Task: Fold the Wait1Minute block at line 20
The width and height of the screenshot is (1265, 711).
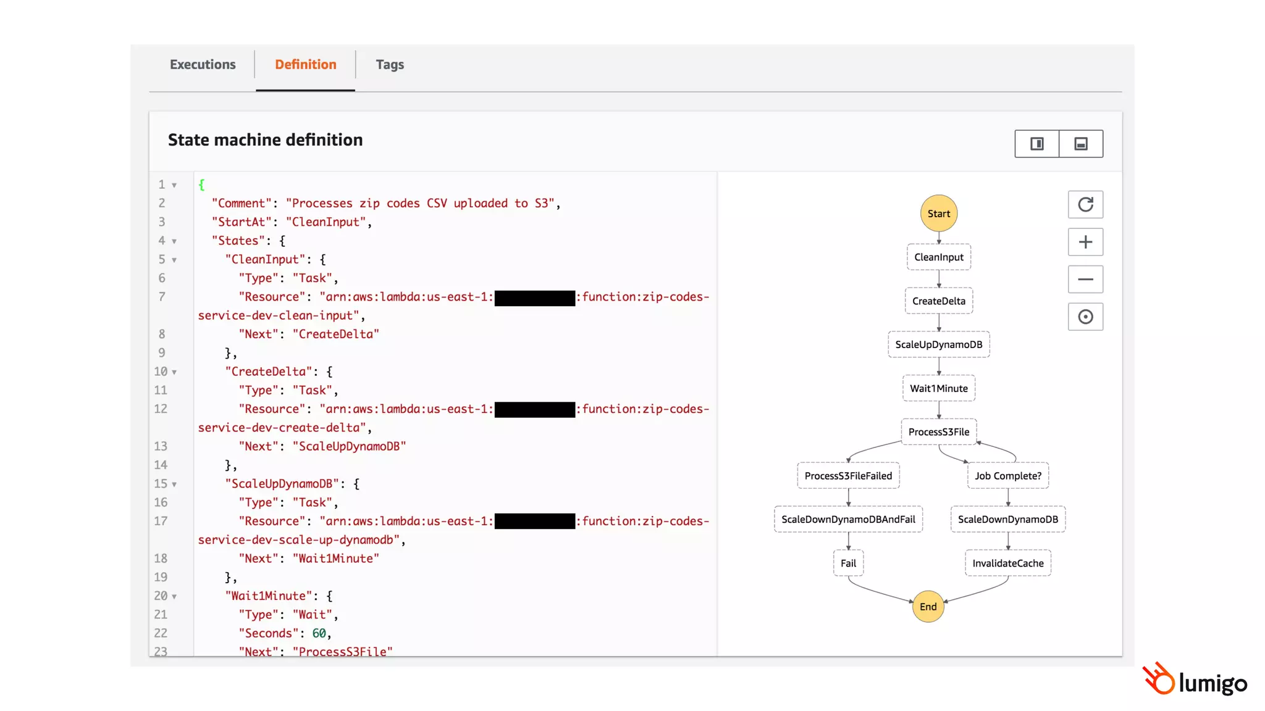Action: (174, 597)
